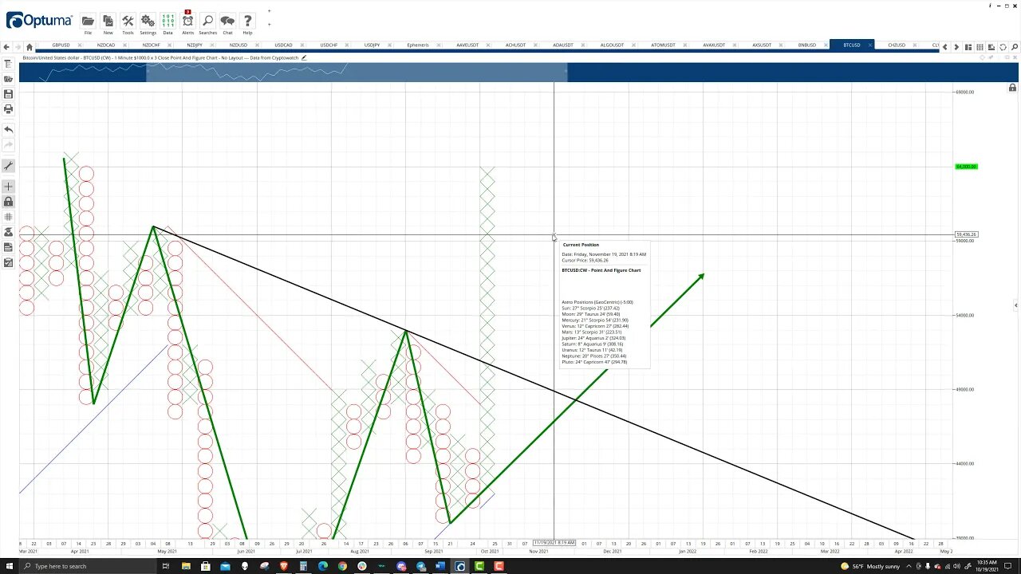Click the edit pencil next to chart title
Image resolution: width=1021 pixels, height=574 pixels.
point(304,57)
